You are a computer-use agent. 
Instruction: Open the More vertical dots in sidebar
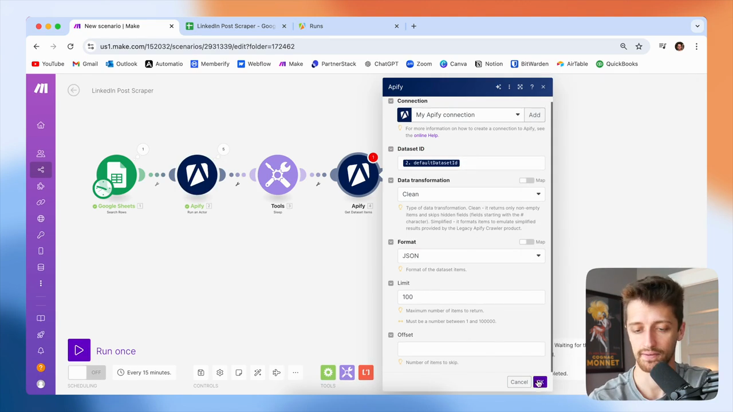(x=41, y=283)
